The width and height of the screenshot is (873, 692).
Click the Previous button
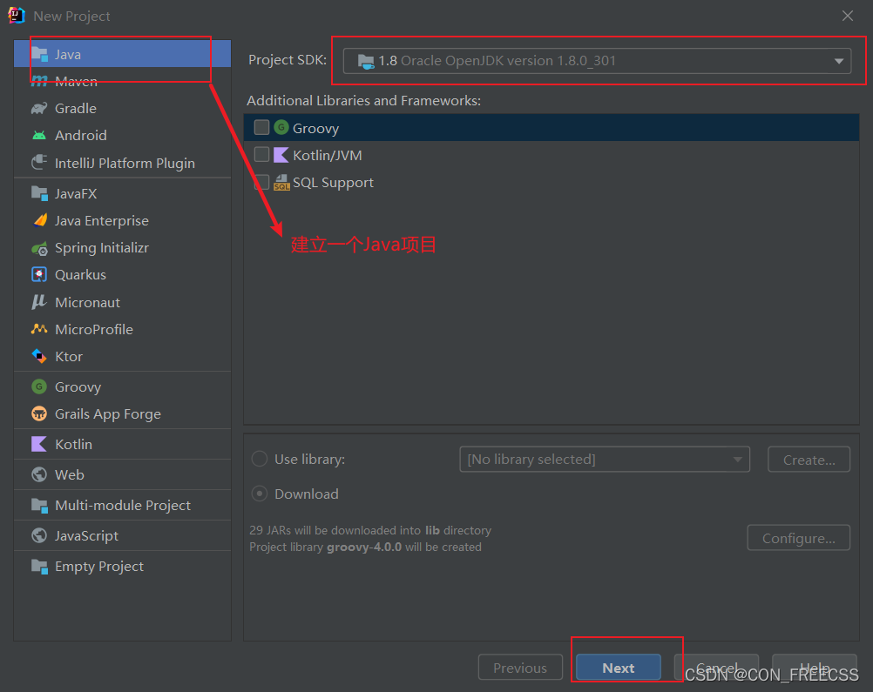coord(520,668)
